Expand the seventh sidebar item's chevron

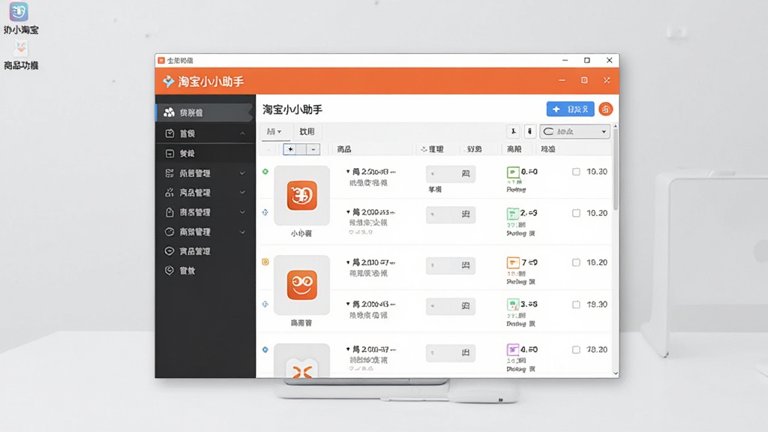point(242,232)
